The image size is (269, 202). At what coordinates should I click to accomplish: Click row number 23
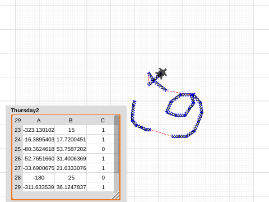coord(17,130)
